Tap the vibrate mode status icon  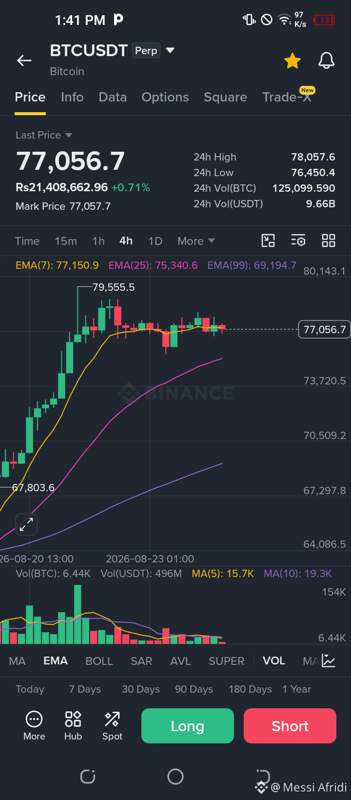[249, 20]
